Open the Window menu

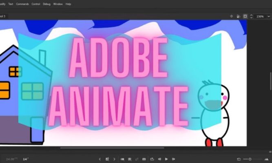pyautogui.click(x=58, y=4)
